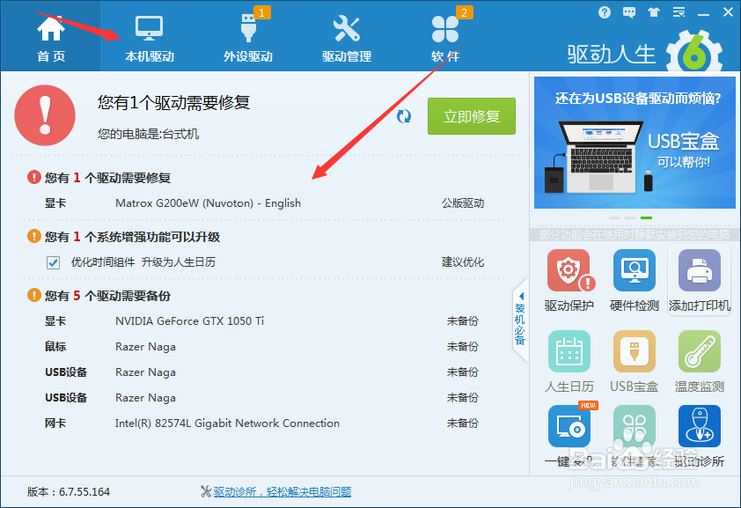Click the 驱动诊所，轻松解决电脑问题 link

pos(282,492)
